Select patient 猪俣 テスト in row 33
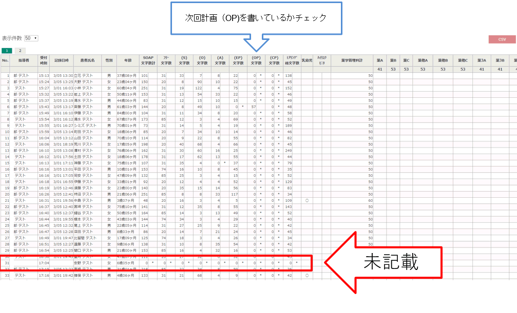 point(83,276)
